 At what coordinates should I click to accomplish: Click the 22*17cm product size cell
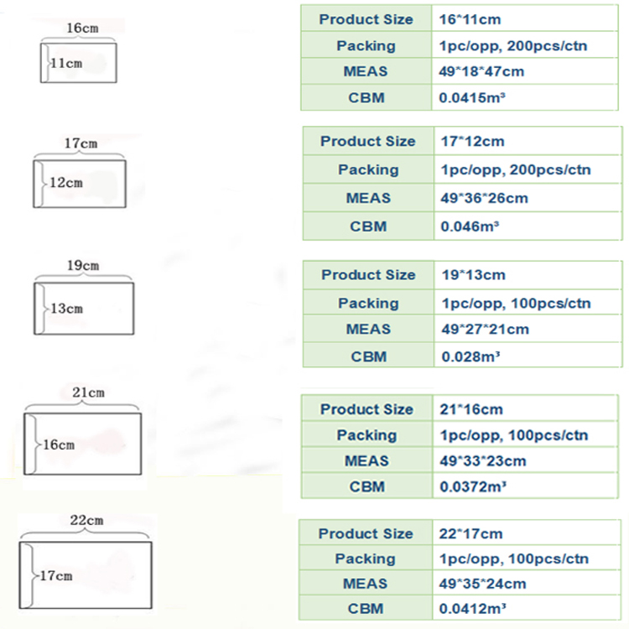(471, 534)
